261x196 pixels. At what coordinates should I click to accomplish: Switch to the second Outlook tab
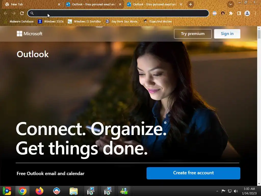click(154, 4)
